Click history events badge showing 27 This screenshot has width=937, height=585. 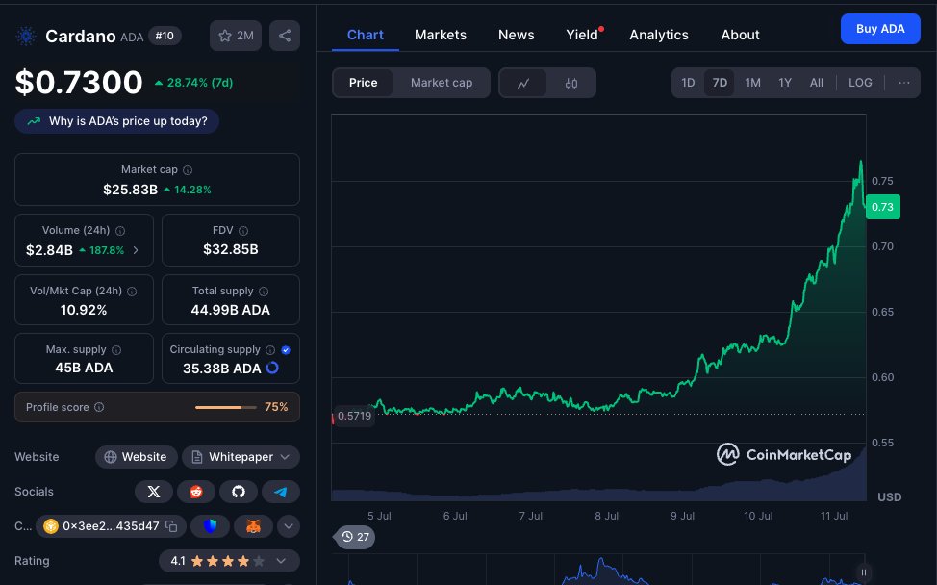coord(355,537)
